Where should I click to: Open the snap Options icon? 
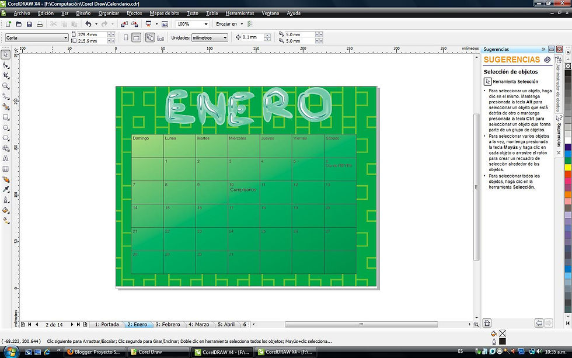point(250,24)
